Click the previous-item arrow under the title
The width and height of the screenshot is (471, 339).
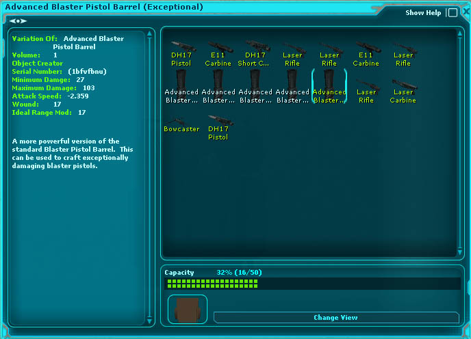coord(12,21)
